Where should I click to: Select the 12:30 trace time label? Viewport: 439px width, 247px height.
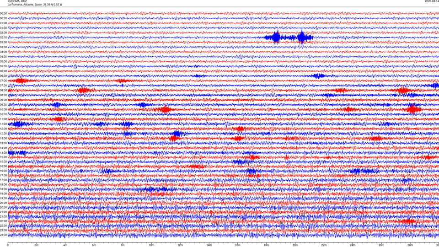(x=3, y=134)
